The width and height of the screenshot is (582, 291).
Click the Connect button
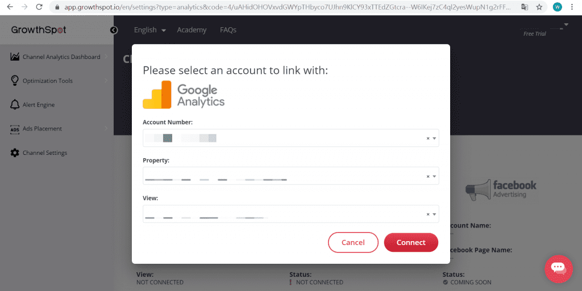(411, 243)
